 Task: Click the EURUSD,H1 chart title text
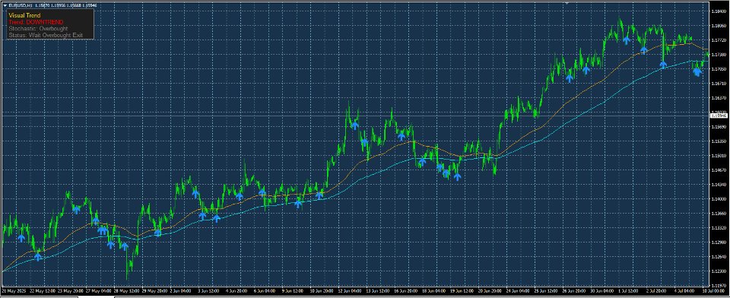tap(21, 5)
